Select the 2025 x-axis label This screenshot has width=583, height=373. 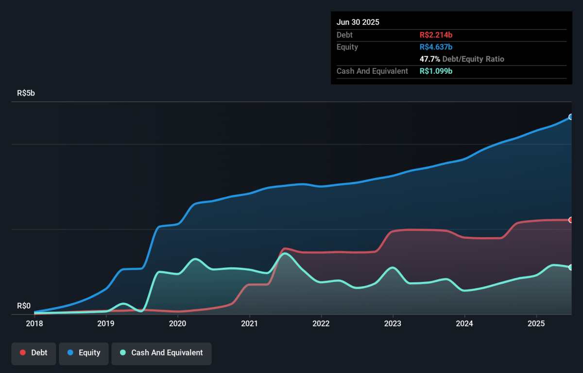[x=536, y=324]
